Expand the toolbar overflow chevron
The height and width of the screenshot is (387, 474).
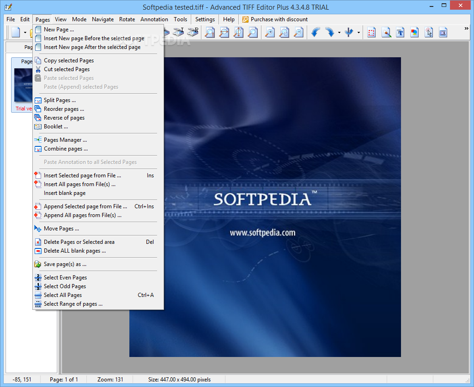(467, 28)
